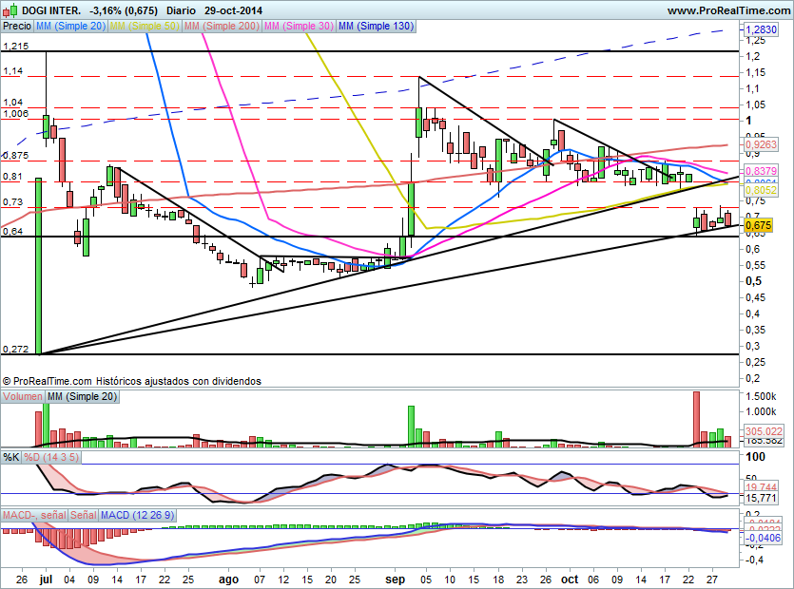Image resolution: width=794 pixels, height=589 pixels.
Task: Click the Diario timeframe label
Action: tap(182, 10)
